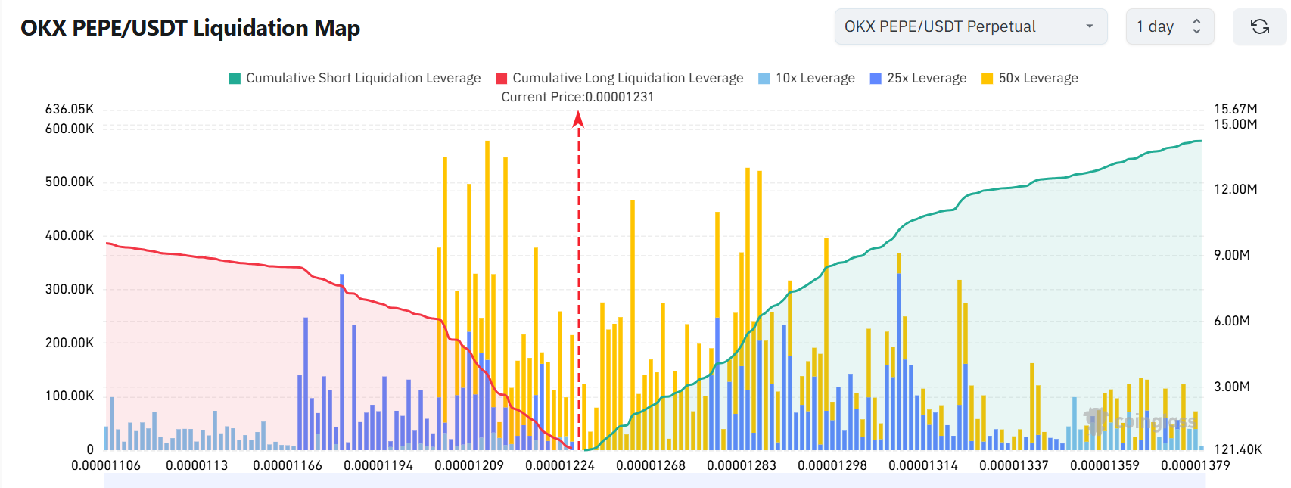
Task: Click right axis value 9.00M
Action: click(x=1232, y=255)
